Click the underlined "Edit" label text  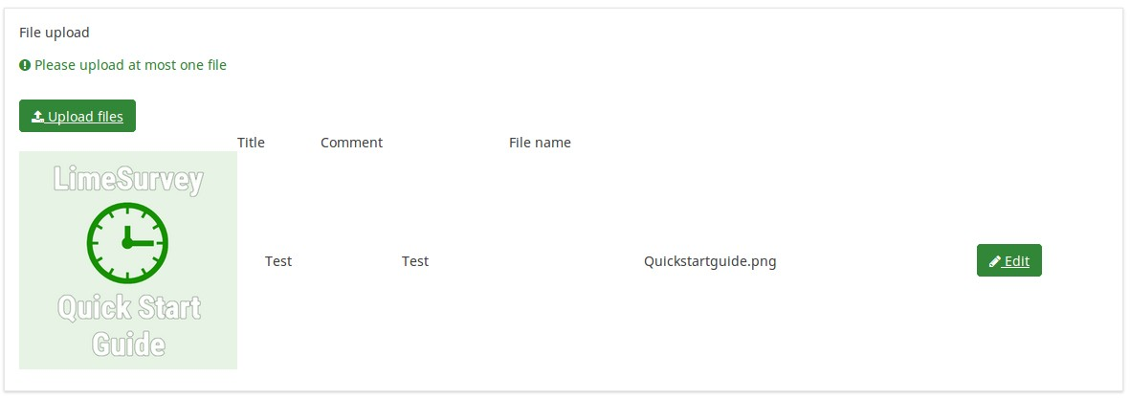point(1016,261)
